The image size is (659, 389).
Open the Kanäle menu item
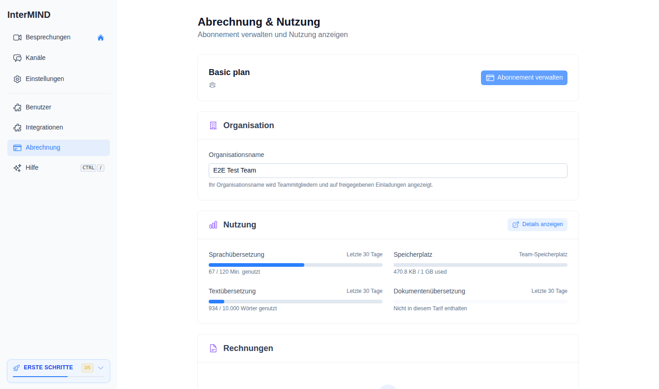[x=59, y=58]
